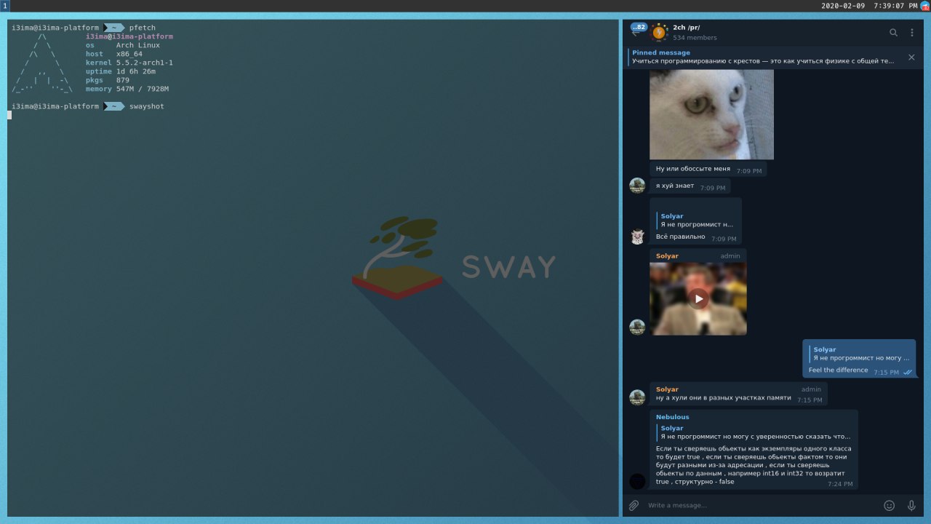Screen dimensions: 931x524
Task: Click the 'Всё правильно' message text
Action: 680,237
